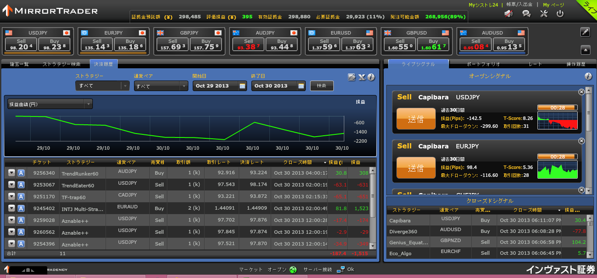Open the strategy filter dropdown

(102, 86)
